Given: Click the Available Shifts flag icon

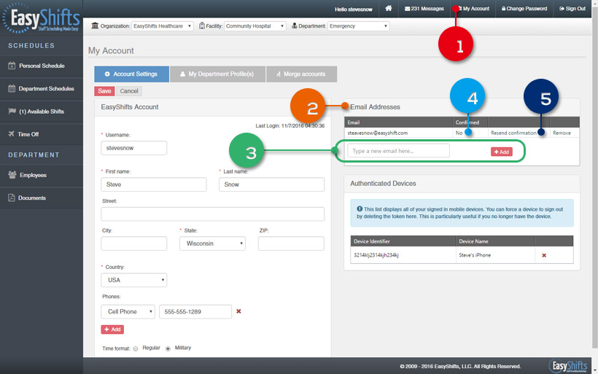Looking at the screenshot, I should click(x=12, y=111).
